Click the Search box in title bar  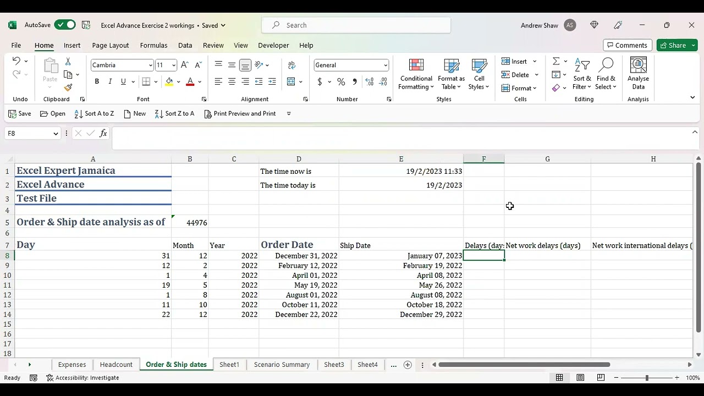pyautogui.click(x=356, y=25)
